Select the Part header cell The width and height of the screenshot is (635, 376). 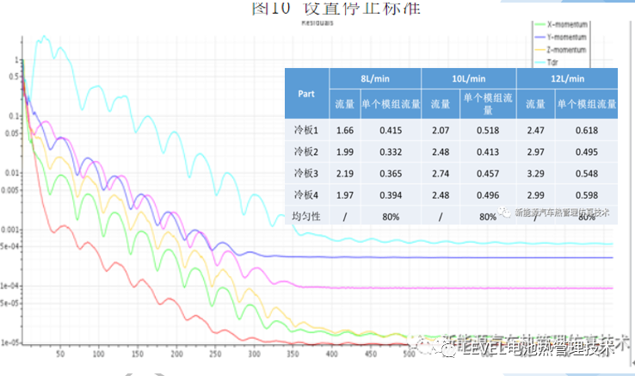pyautogui.click(x=306, y=94)
